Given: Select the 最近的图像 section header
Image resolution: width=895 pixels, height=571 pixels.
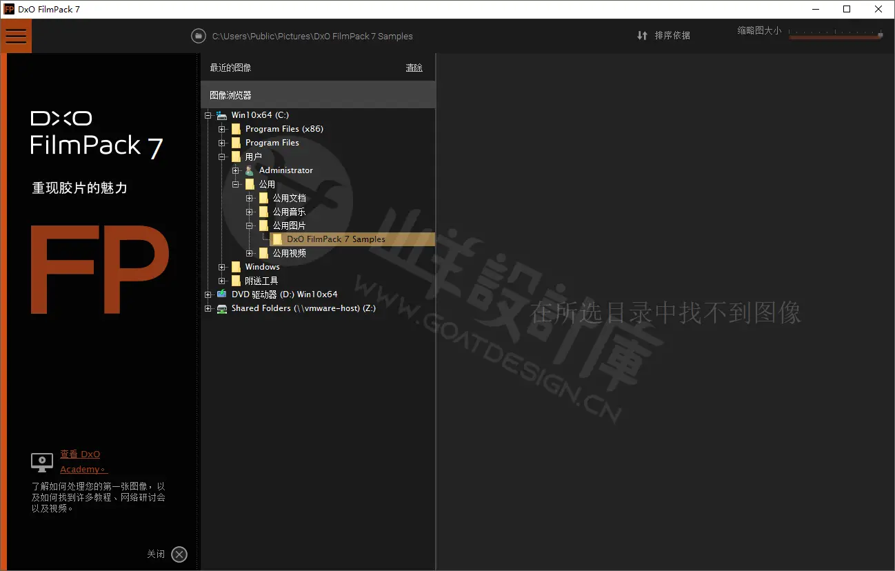Looking at the screenshot, I should [x=230, y=68].
